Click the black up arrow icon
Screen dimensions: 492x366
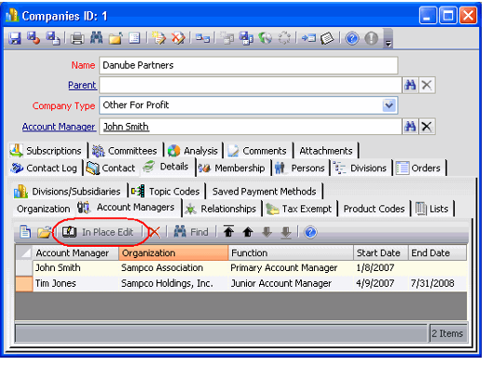pos(248,233)
